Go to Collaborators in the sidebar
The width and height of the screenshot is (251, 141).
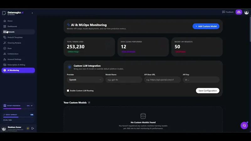18,54
